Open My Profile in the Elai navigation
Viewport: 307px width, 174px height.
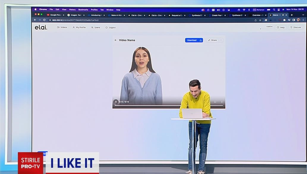click(79, 27)
